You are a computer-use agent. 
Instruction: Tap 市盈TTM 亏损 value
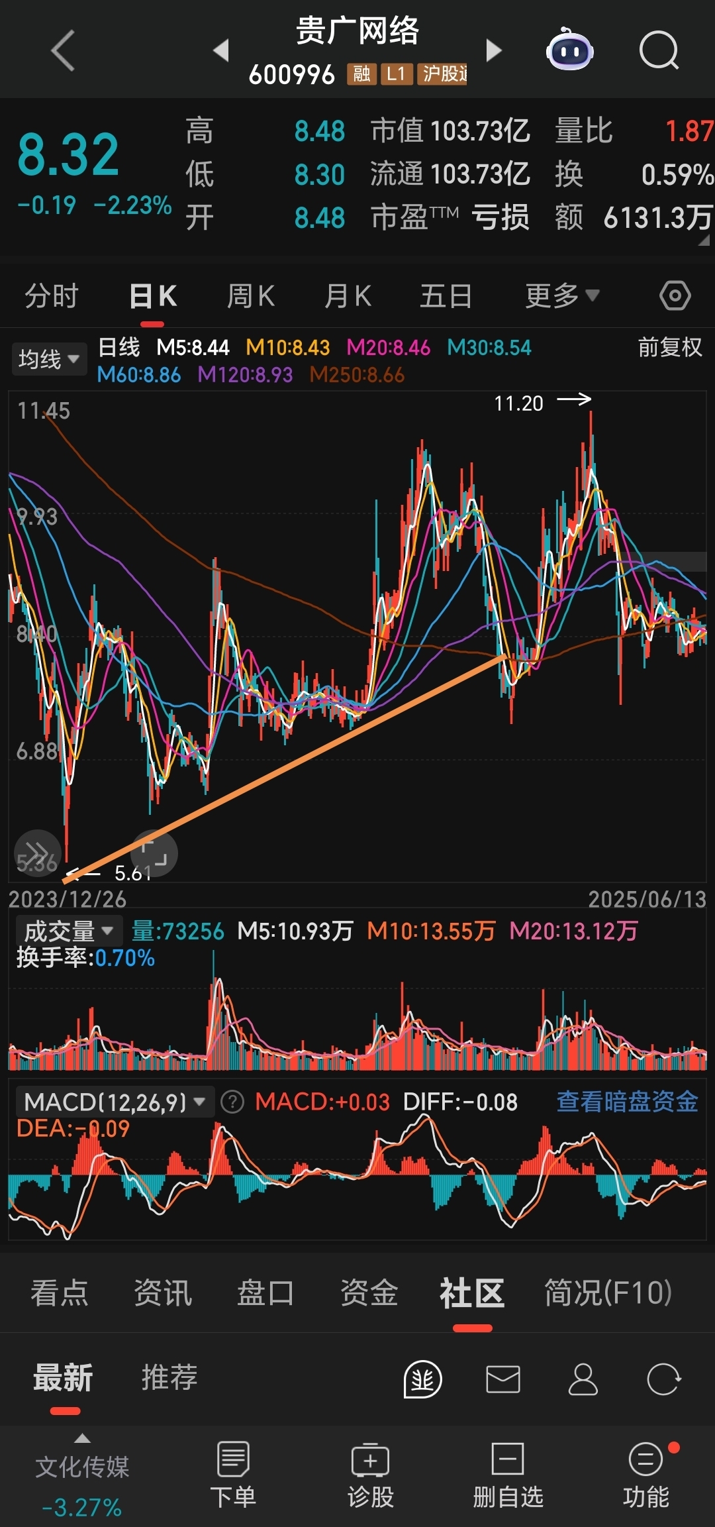[x=450, y=217]
